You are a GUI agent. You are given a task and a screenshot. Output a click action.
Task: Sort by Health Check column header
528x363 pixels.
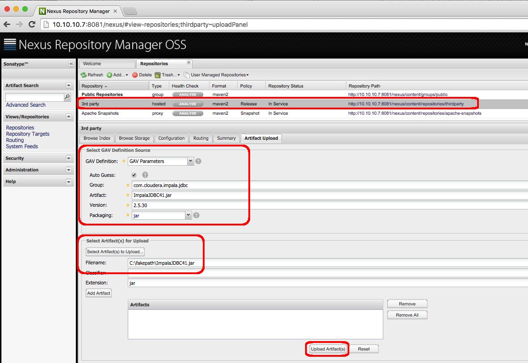(189, 86)
